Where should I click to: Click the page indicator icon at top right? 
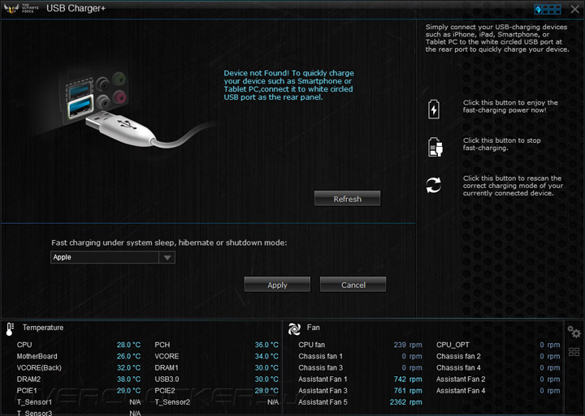(x=548, y=9)
